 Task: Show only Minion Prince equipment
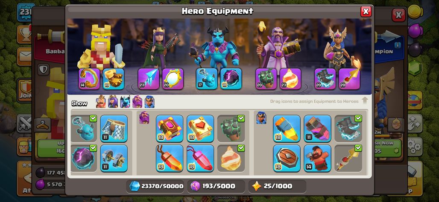click(x=125, y=102)
